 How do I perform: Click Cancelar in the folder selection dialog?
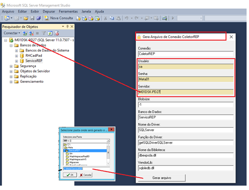pyautogui.click(x=86, y=175)
